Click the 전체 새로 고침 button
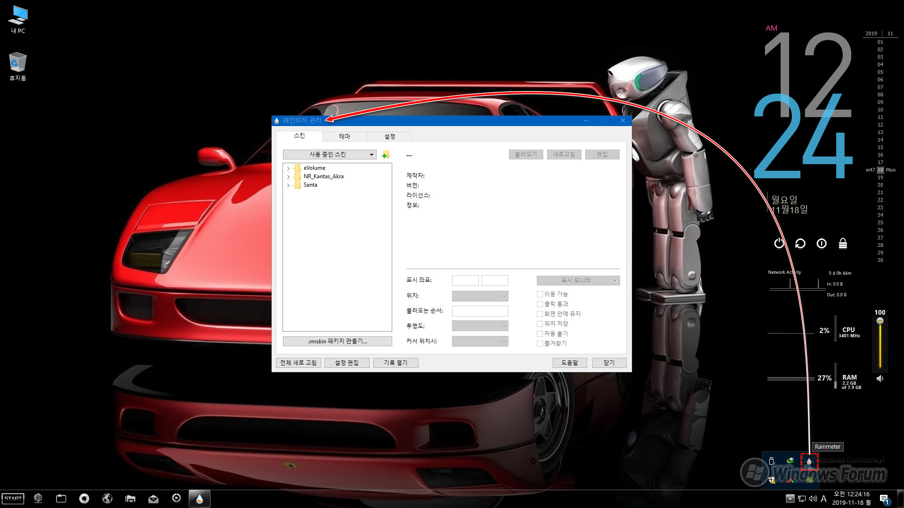Image resolution: width=904 pixels, height=508 pixels. tap(299, 363)
